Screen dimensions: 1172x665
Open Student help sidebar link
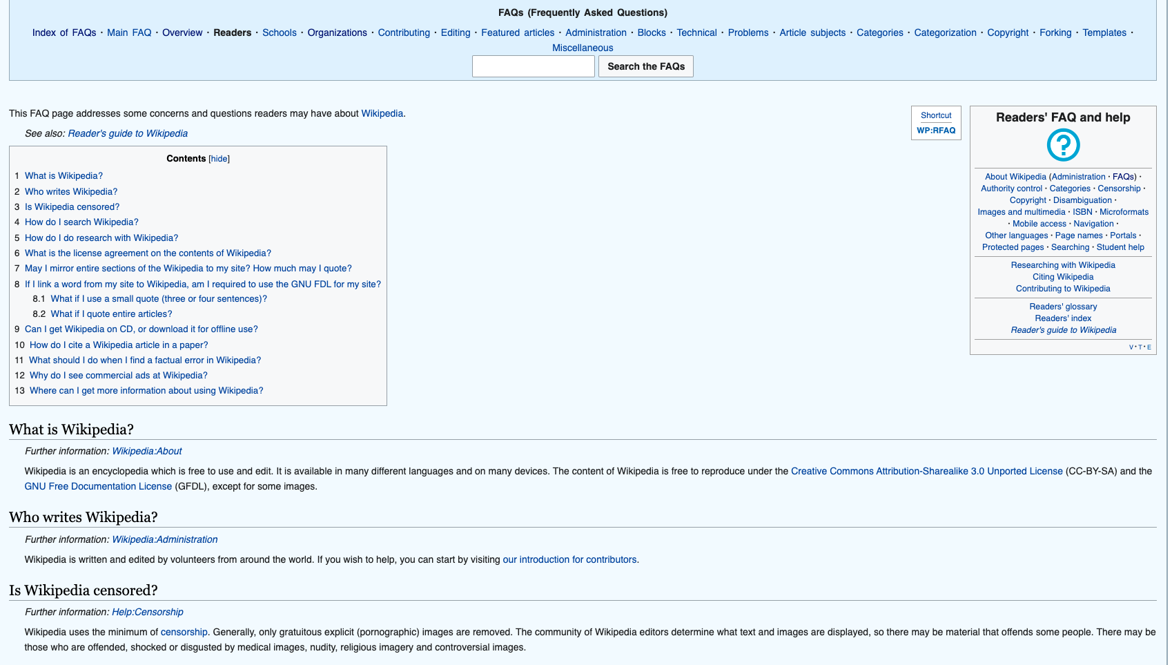(x=1120, y=247)
